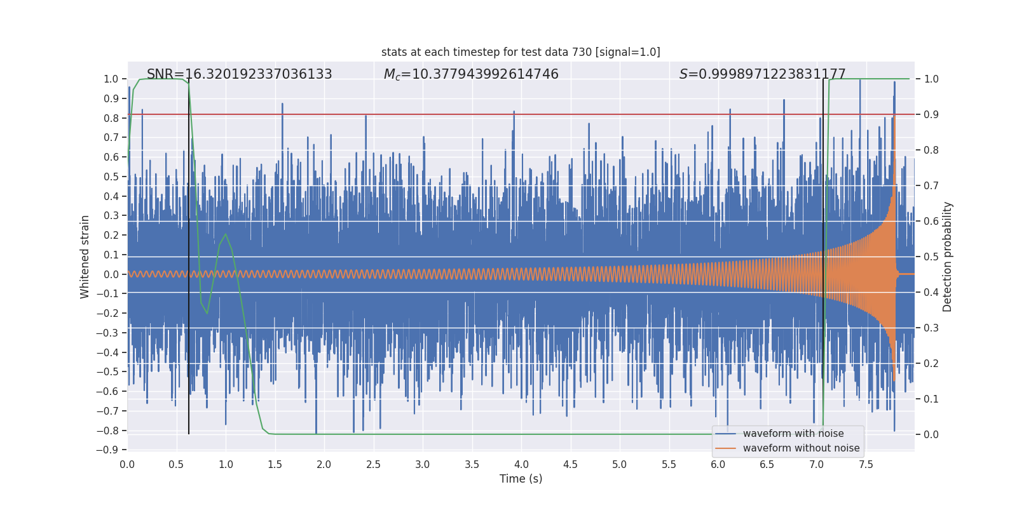Image resolution: width=1017 pixels, height=508 pixels.
Task: Click the 1.0 tick on Detection probability axis
Action: pyautogui.click(x=931, y=79)
